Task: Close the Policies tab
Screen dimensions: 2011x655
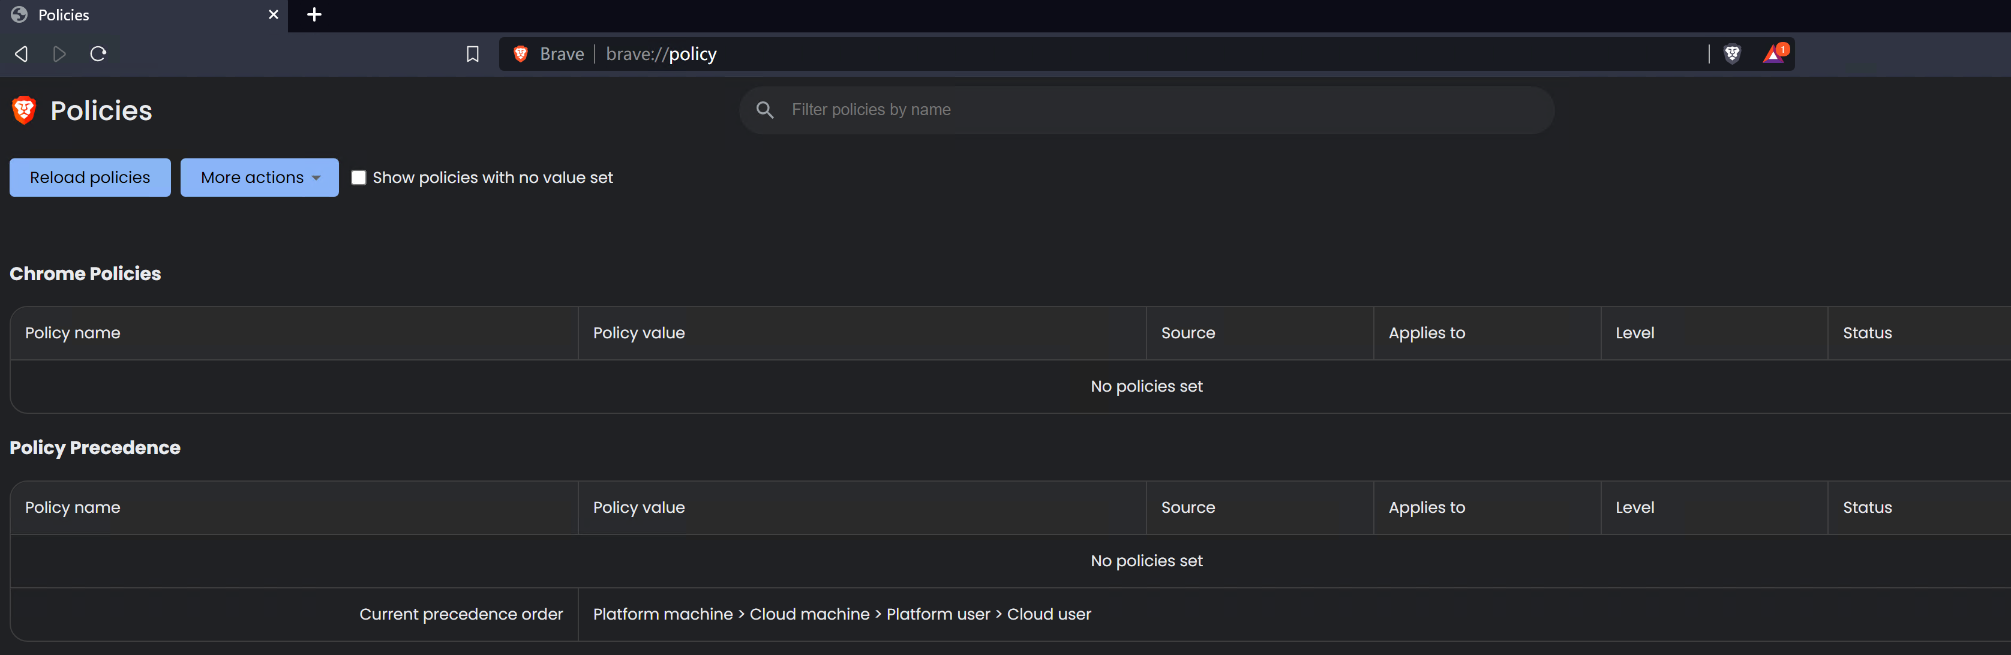Action: click(273, 15)
